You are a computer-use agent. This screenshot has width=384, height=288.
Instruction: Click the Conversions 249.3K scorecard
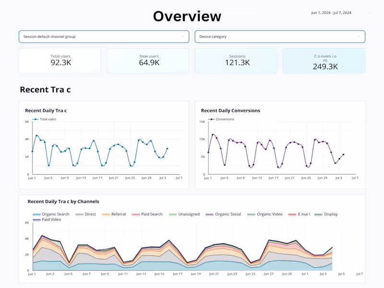pos(324,60)
